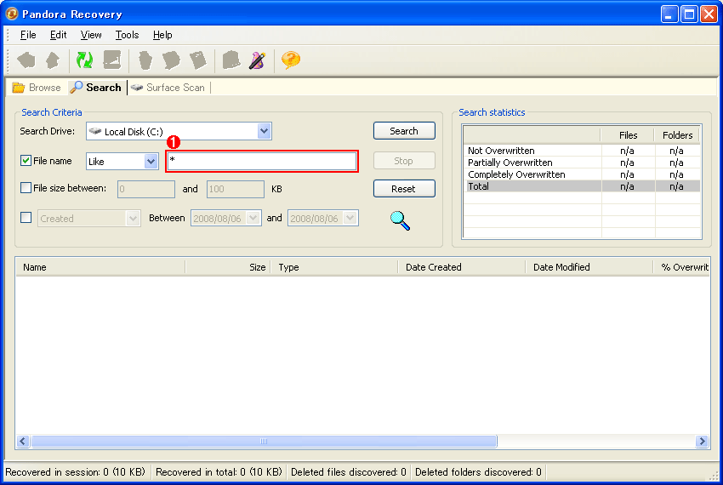723x485 pixels.
Task: Open the Tools menu
Action: point(127,35)
